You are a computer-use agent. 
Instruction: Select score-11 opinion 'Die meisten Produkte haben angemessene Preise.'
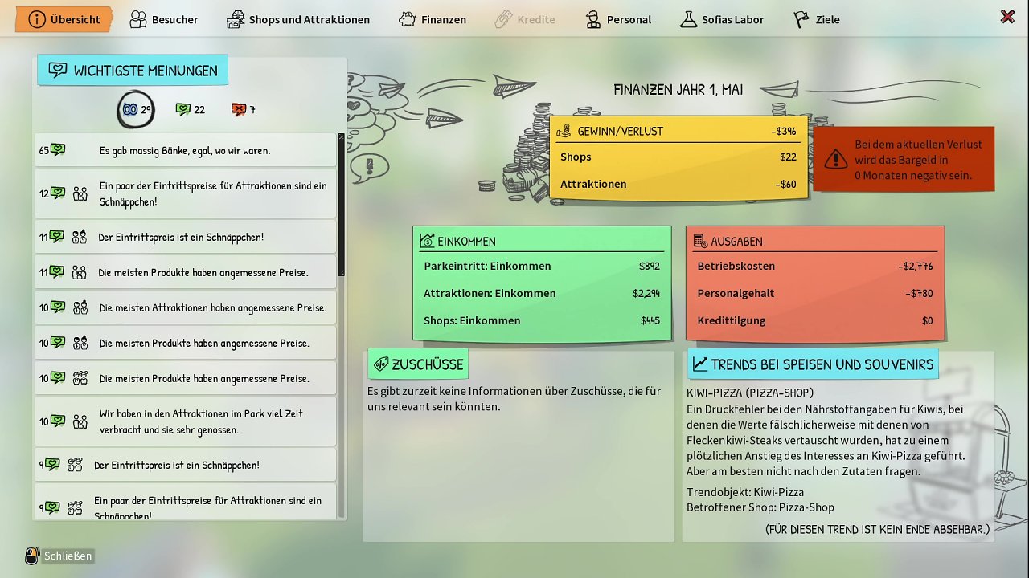click(185, 272)
